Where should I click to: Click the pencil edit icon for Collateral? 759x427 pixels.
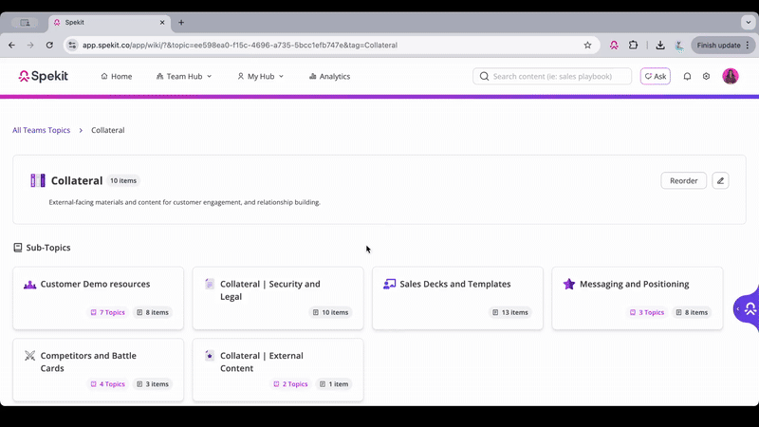(720, 180)
